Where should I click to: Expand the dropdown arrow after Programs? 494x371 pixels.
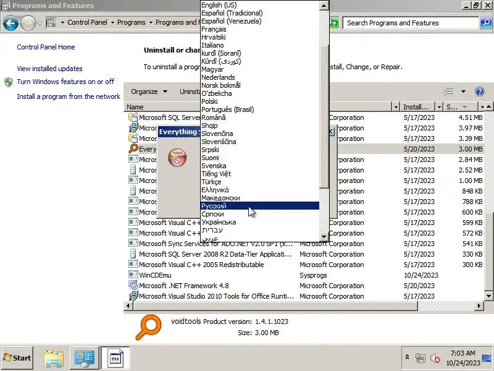tap(151, 23)
